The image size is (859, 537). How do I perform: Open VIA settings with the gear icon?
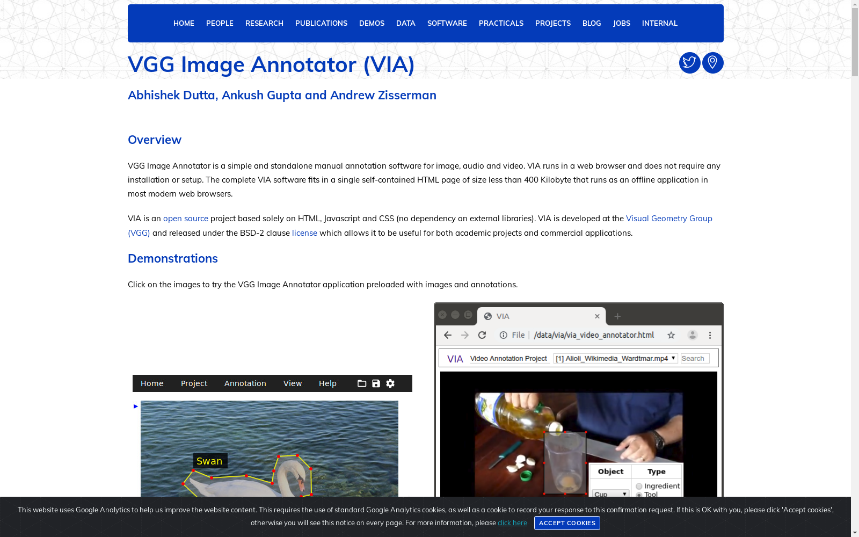point(390,383)
